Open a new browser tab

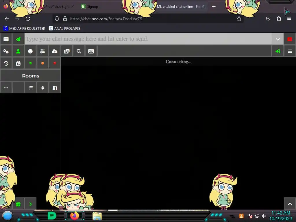coord(214,7)
